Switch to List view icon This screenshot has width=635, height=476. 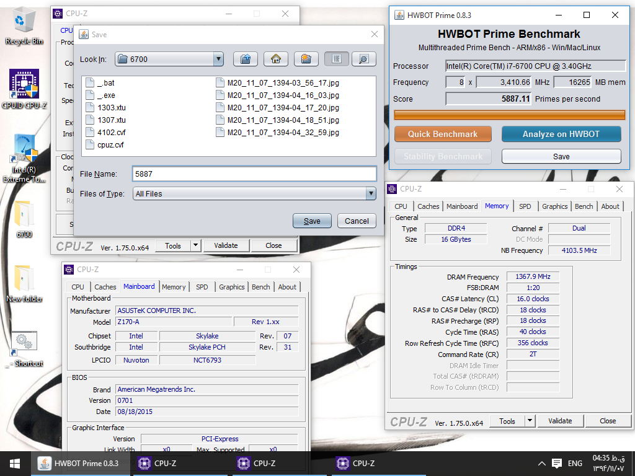(x=337, y=59)
